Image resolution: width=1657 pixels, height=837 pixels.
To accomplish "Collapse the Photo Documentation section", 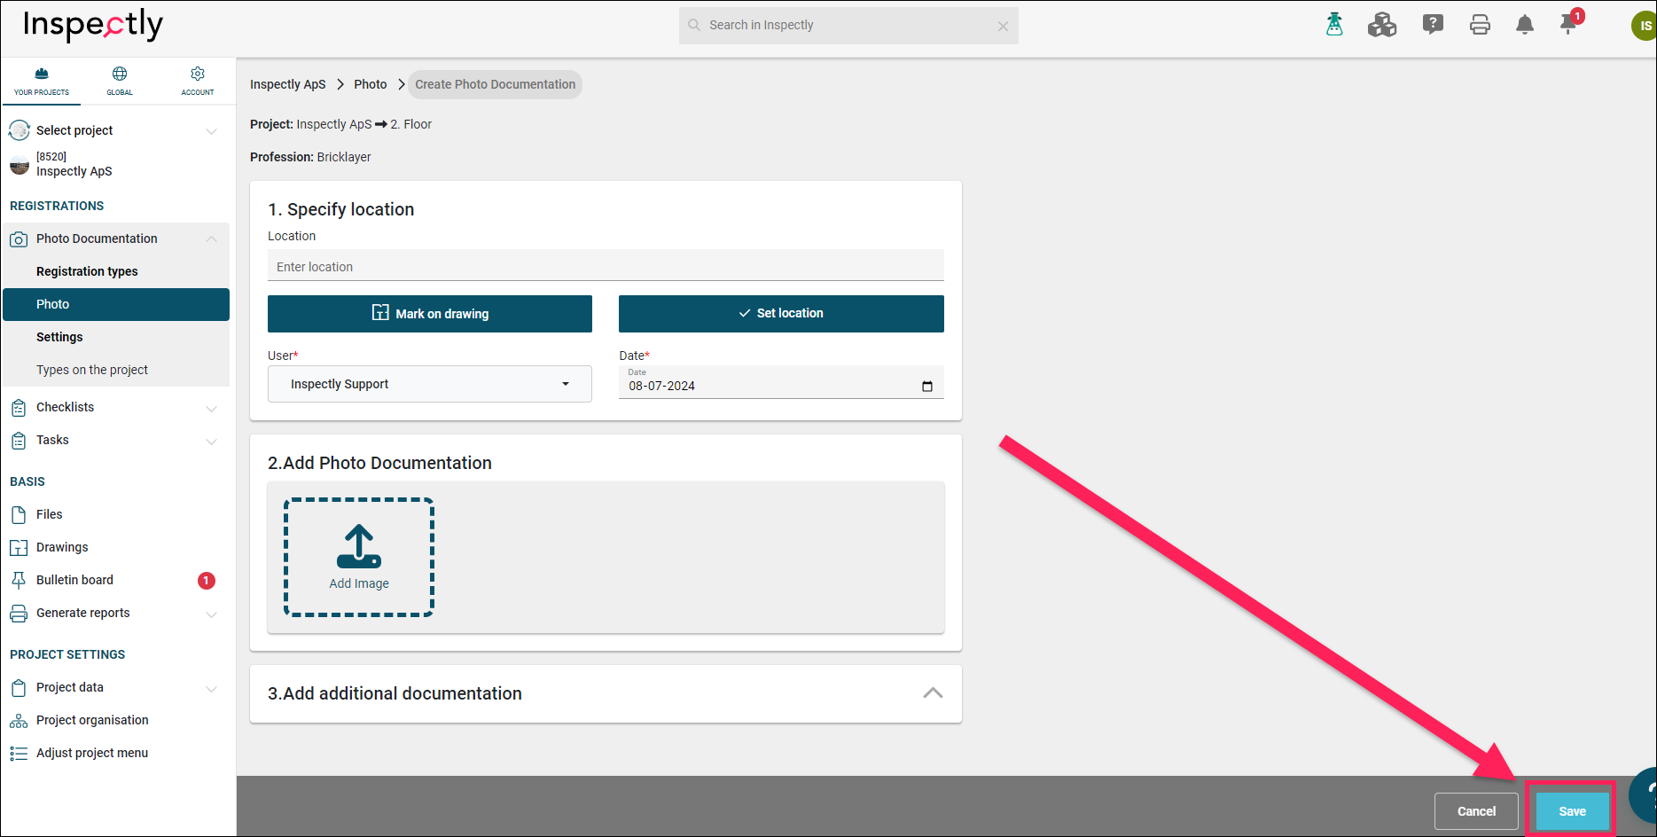I will tap(211, 239).
